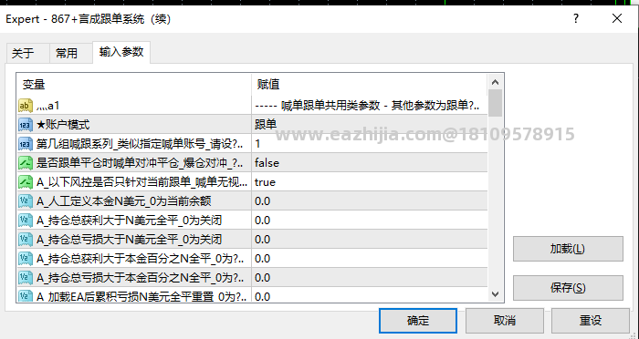
Task: Click the 变量 column header
Action: (x=133, y=84)
